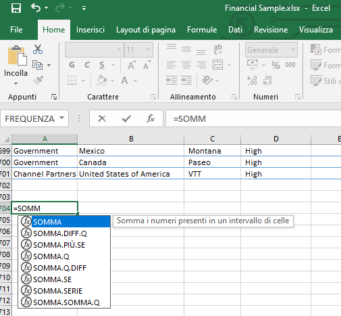Image resolution: width=341 pixels, height=316 pixels.
Task: Toggle italic with the C button
Action: [87, 65]
